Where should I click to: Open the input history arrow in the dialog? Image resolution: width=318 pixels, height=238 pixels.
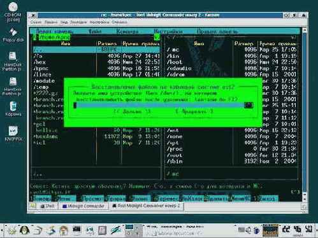pos(249,105)
